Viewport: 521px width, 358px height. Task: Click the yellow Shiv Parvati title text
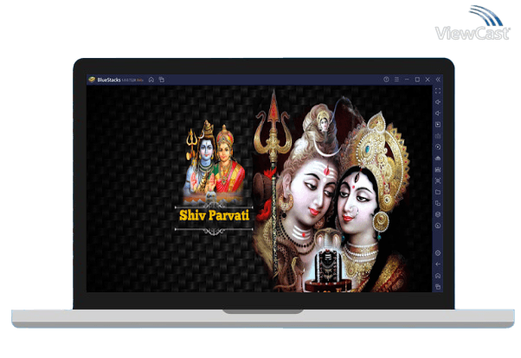click(x=215, y=215)
